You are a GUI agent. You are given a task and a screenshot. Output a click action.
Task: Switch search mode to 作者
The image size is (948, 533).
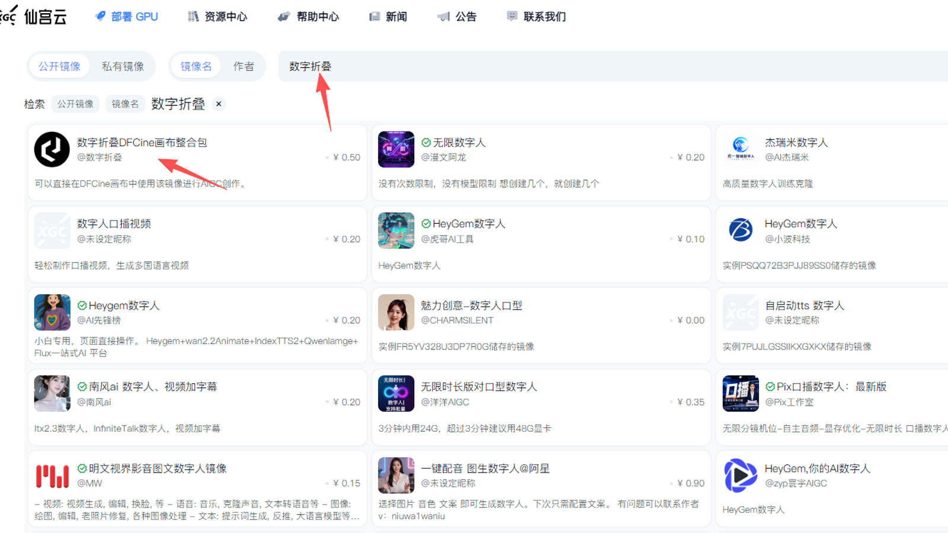point(244,66)
